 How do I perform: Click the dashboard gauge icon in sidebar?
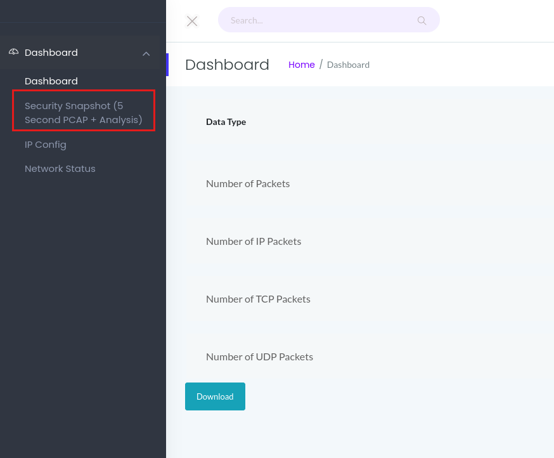point(13,52)
